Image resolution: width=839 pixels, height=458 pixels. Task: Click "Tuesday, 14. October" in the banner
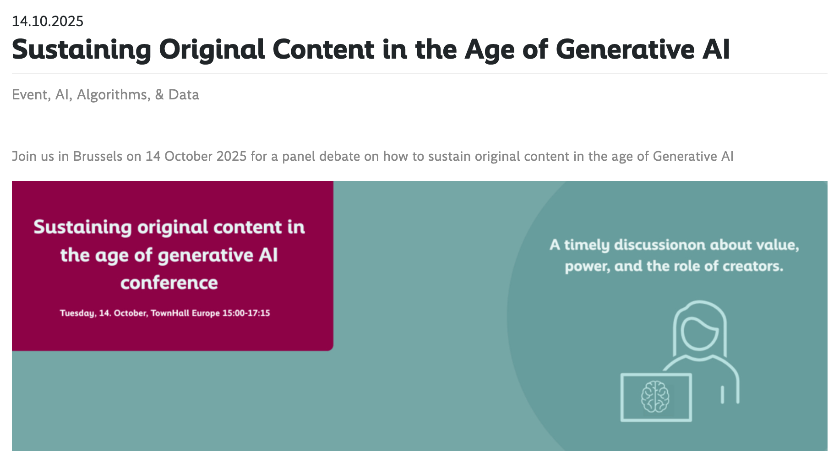[x=104, y=313]
